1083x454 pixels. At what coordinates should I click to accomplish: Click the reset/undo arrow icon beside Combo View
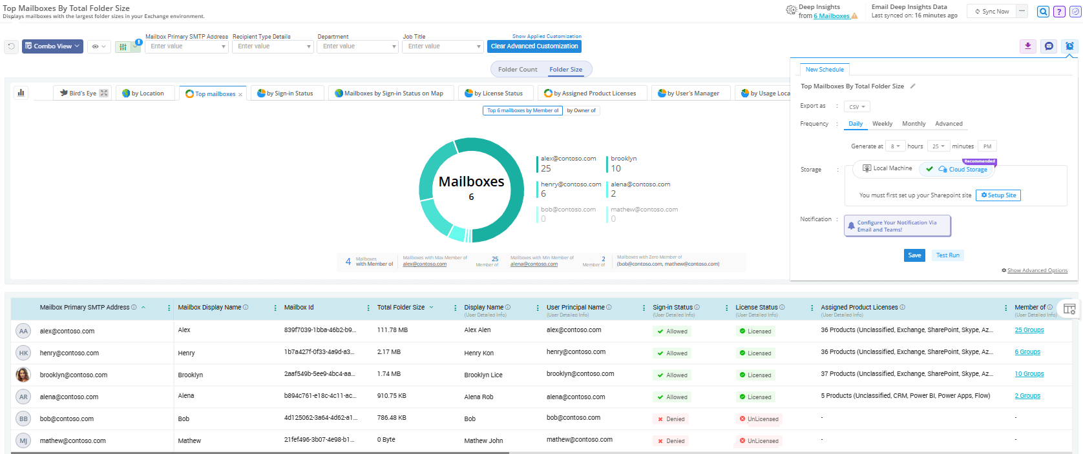pos(11,46)
